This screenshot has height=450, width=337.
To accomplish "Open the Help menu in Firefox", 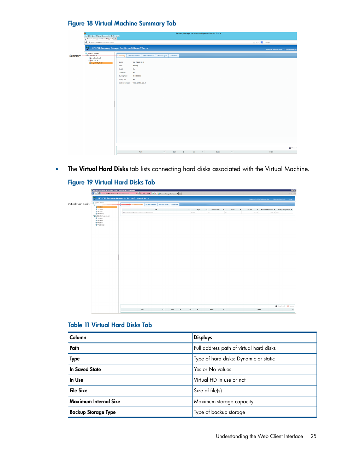I will (117, 36).
